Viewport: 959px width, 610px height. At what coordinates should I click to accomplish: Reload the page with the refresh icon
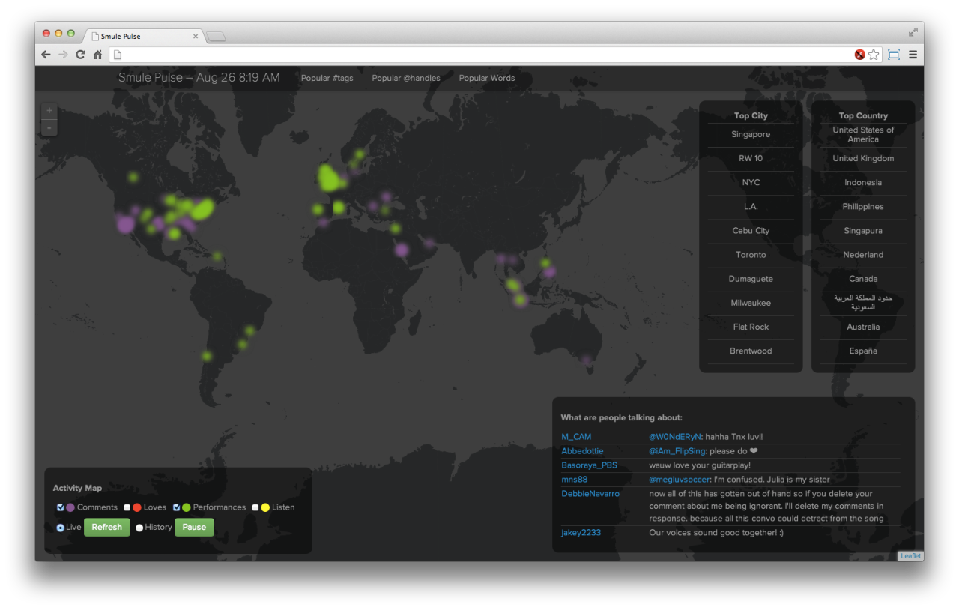point(80,55)
